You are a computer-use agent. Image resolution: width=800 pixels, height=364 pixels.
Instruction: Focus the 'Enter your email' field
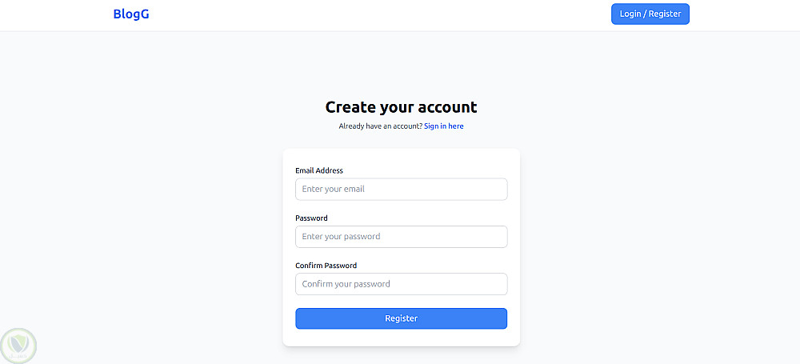click(401, 190)
